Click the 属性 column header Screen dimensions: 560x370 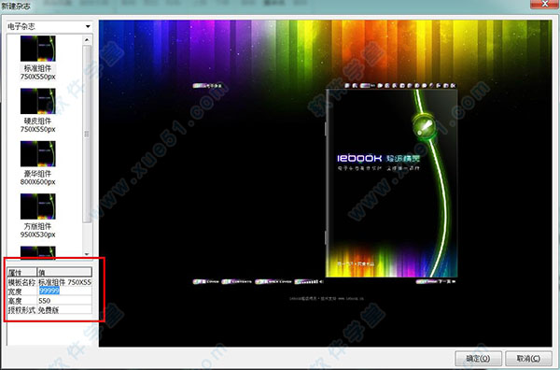click(x=22, y=272)
